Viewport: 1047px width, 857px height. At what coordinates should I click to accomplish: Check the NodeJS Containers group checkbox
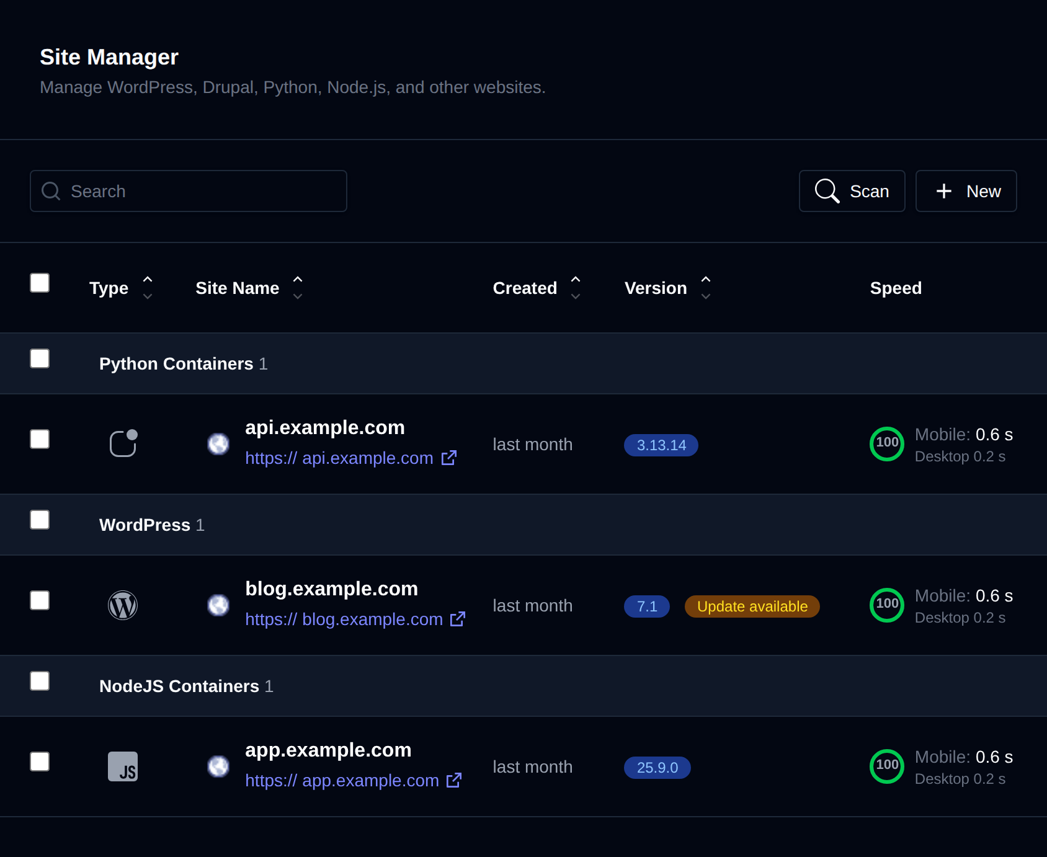[x=40, y=681]
